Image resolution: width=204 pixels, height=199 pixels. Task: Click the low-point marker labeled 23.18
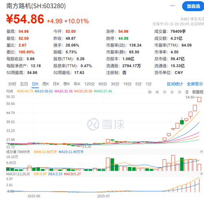pyautogui.click(x=86, y=147)
